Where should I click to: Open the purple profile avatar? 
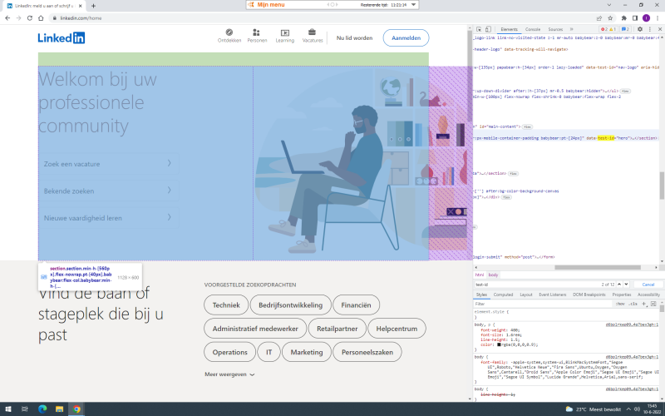pyautogui.click(x=646, y=17)
